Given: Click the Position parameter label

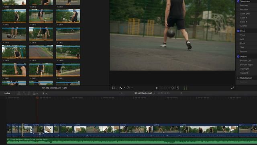Looking at the screenshot, I should tap(244, 5).
